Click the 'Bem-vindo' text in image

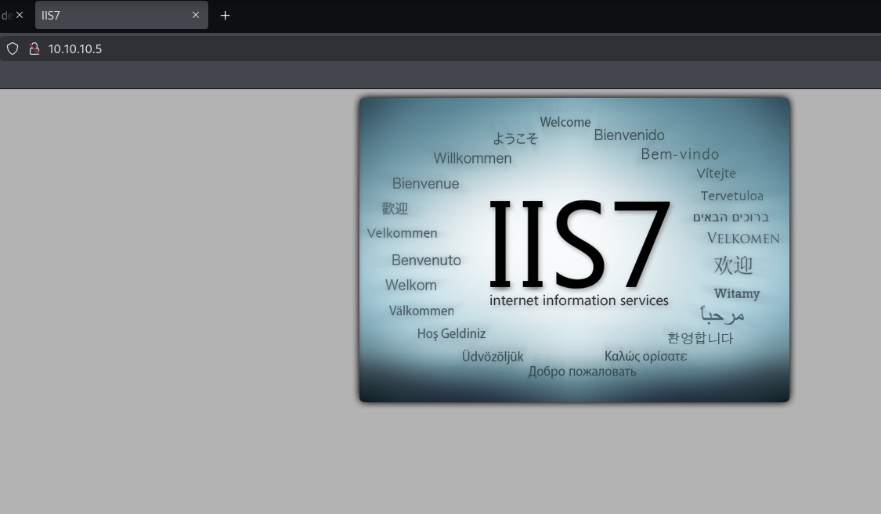(x=680, y=154)
